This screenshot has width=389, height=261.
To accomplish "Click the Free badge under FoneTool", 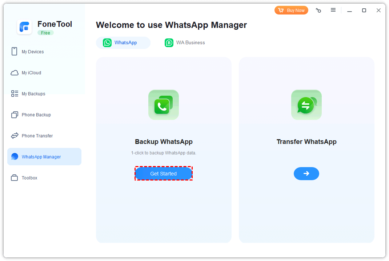I will [x=45, y=33].
